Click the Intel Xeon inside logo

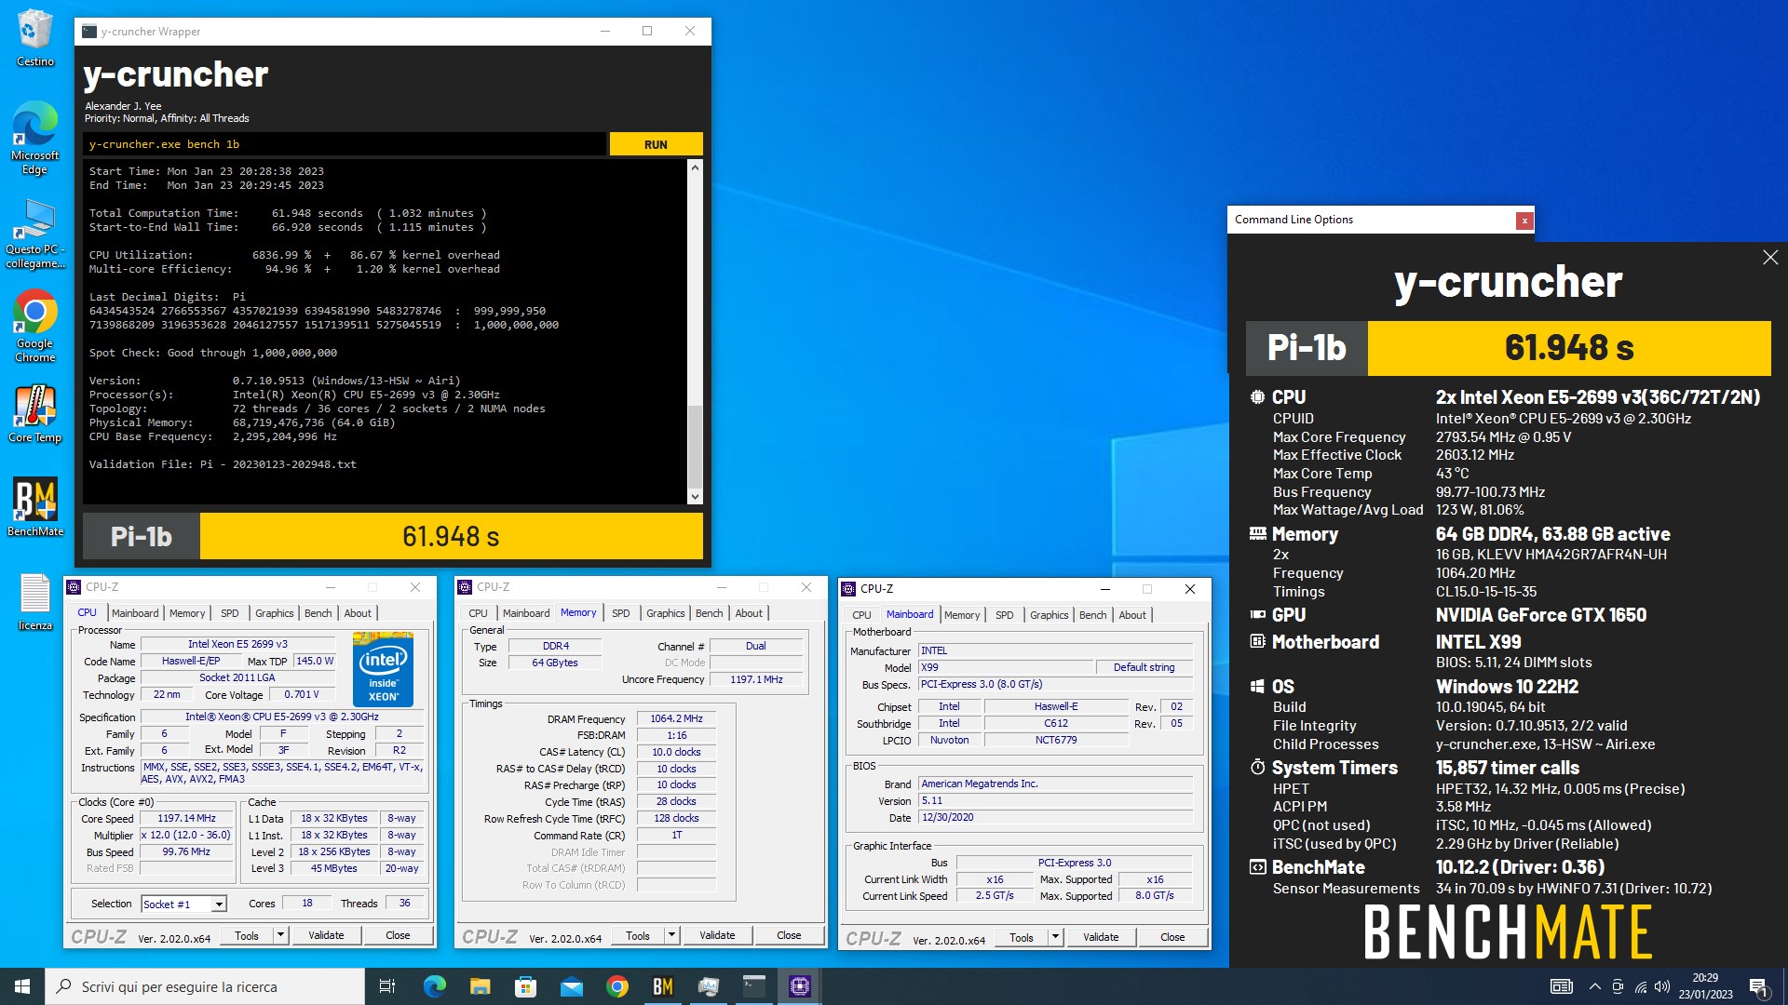pyautogui.click(x=383, y=669)
